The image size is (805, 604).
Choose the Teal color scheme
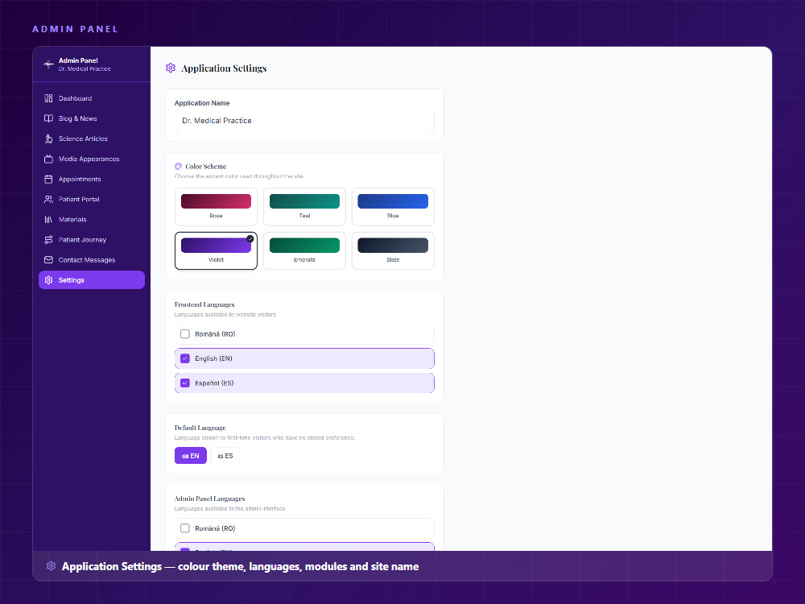coord(304,206)
